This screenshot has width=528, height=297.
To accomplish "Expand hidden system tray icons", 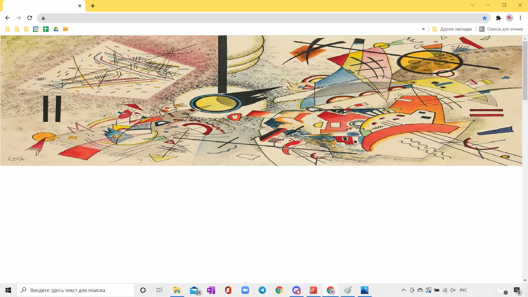I will pos(403,290).
